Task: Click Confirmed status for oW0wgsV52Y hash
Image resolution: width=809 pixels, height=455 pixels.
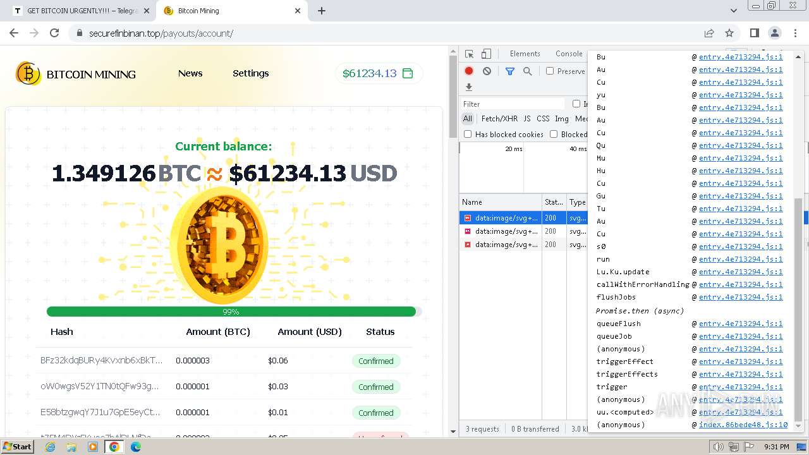Action: click(376, 387)
